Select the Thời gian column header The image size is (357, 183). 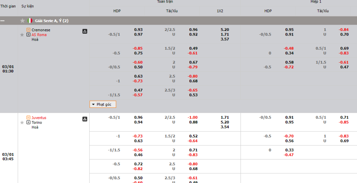point(9,6)
